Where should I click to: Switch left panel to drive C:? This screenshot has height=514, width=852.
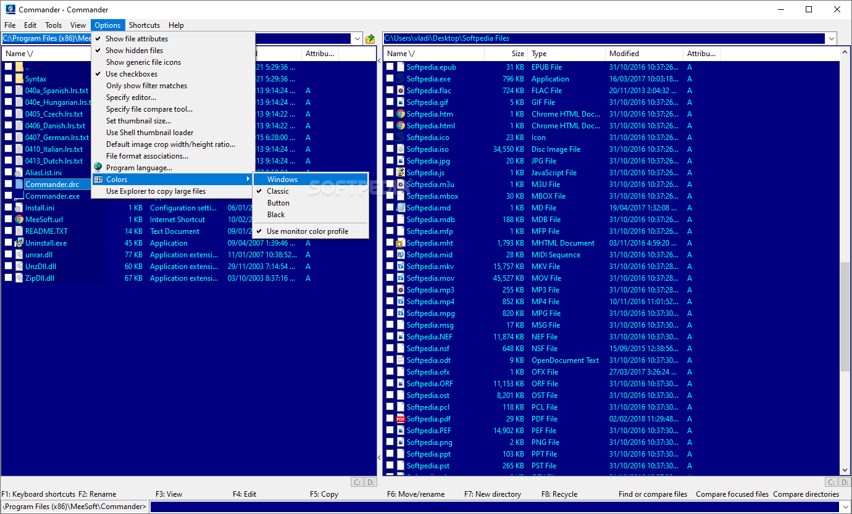click(357, 483)
